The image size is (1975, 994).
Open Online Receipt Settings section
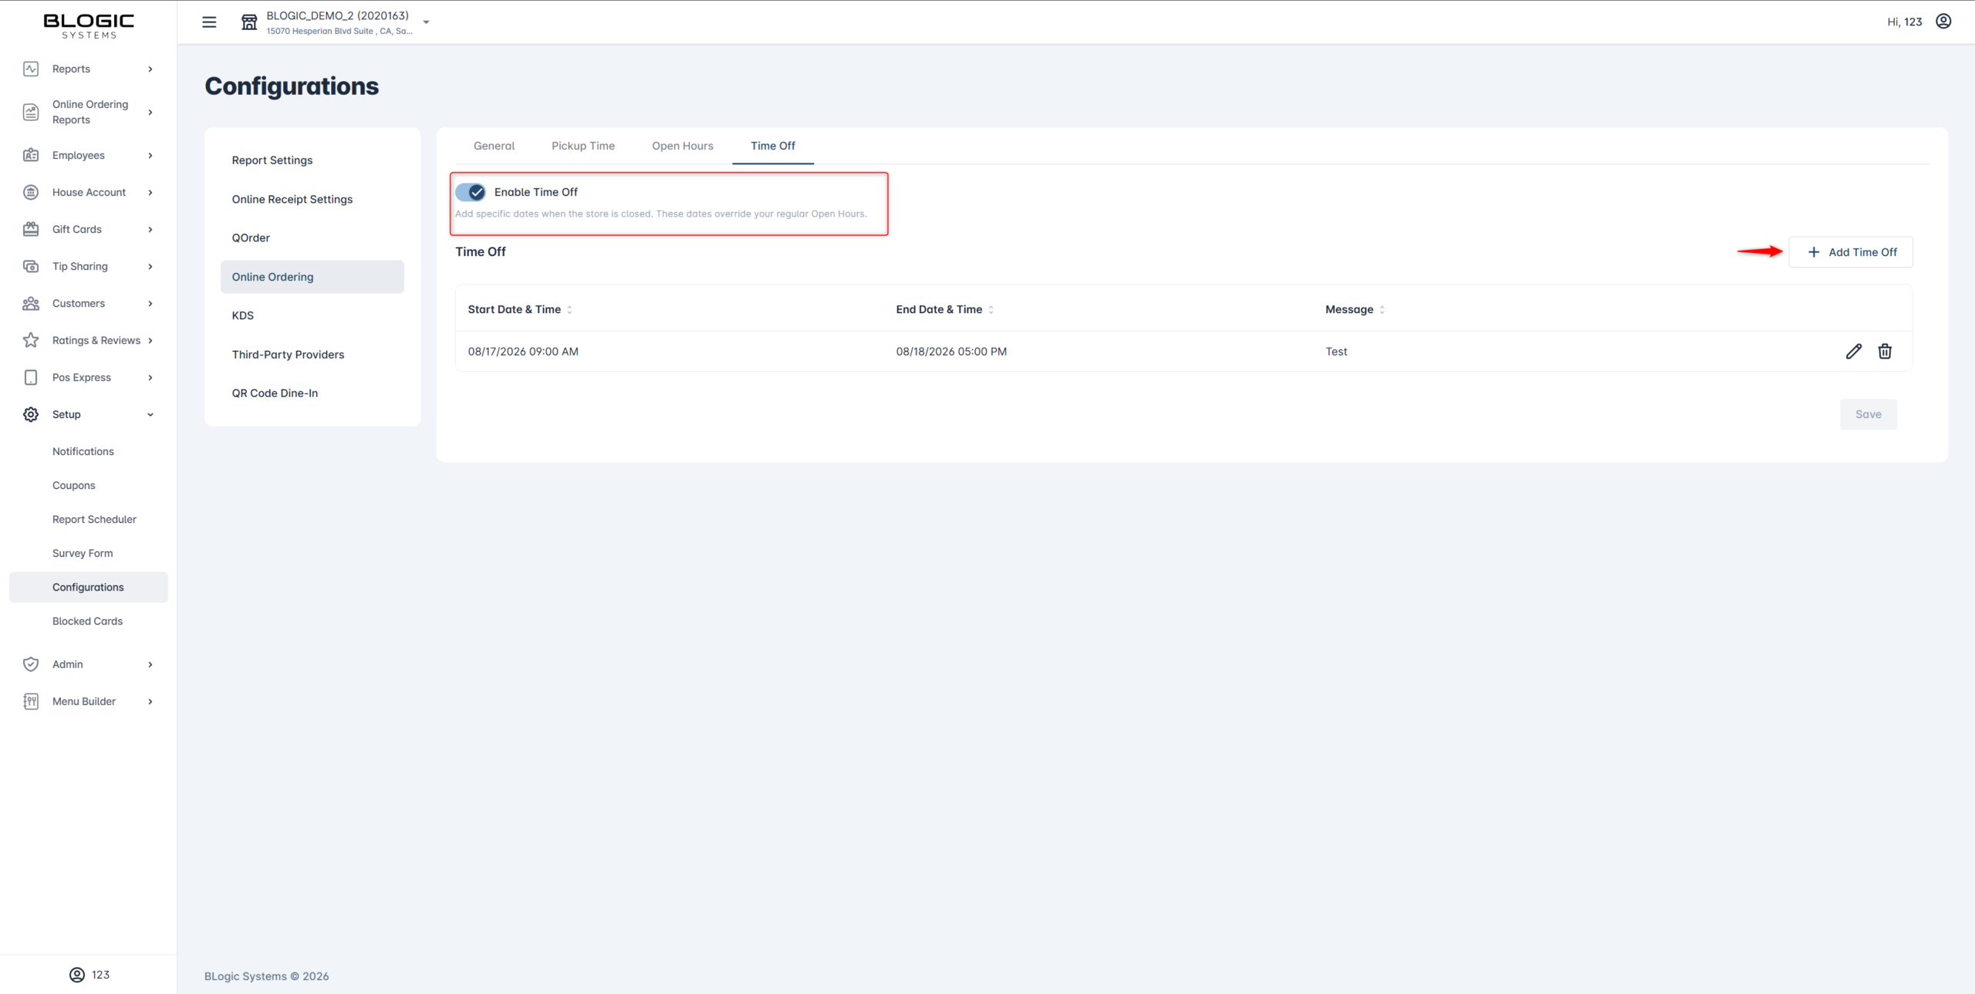[312, 199]
